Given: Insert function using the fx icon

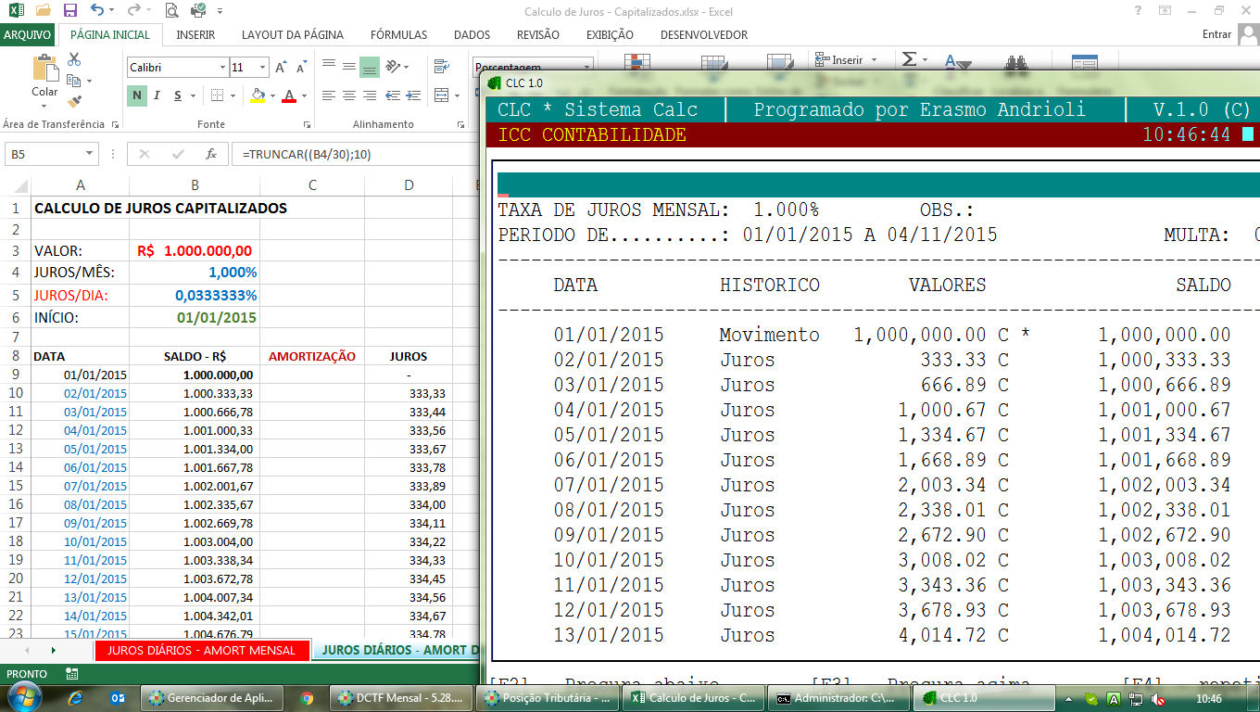Looking at the screenshot, I should (211, 154).
